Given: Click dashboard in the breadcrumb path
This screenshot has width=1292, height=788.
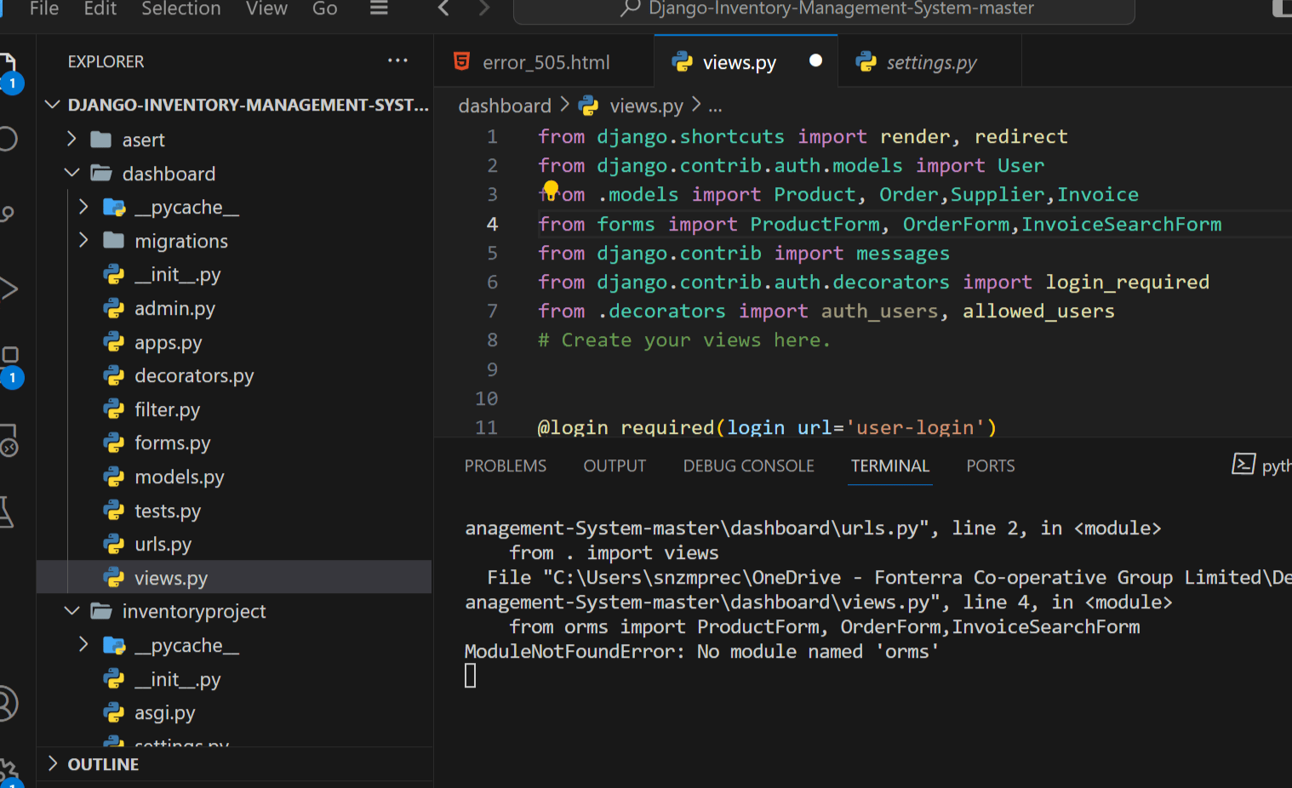Looking at the screenshot, I should point(504,105).
